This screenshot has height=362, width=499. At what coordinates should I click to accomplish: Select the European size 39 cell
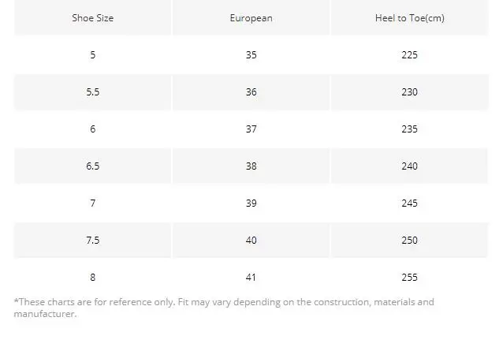[251, 203]
